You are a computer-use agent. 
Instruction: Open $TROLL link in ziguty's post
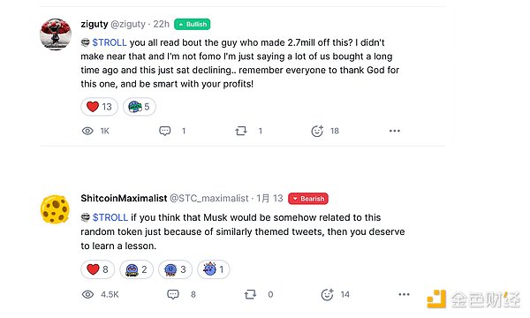click(110, 42)
